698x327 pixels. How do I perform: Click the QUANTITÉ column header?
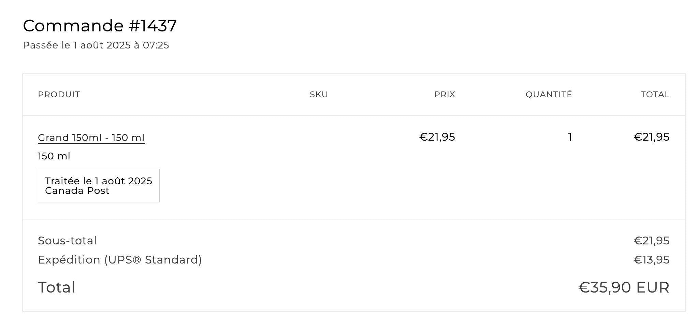click(549, 95)
